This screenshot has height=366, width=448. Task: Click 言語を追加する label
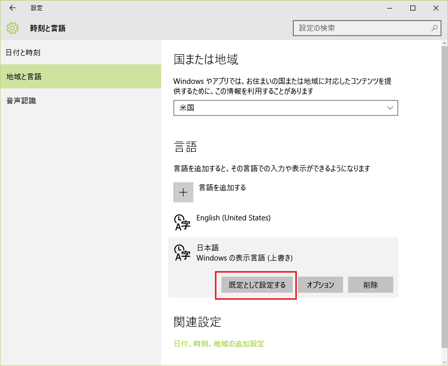click(x=222, y=187)
